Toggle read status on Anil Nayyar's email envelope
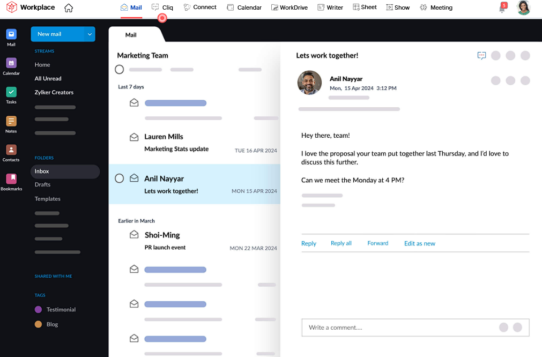 pos(133,178)
